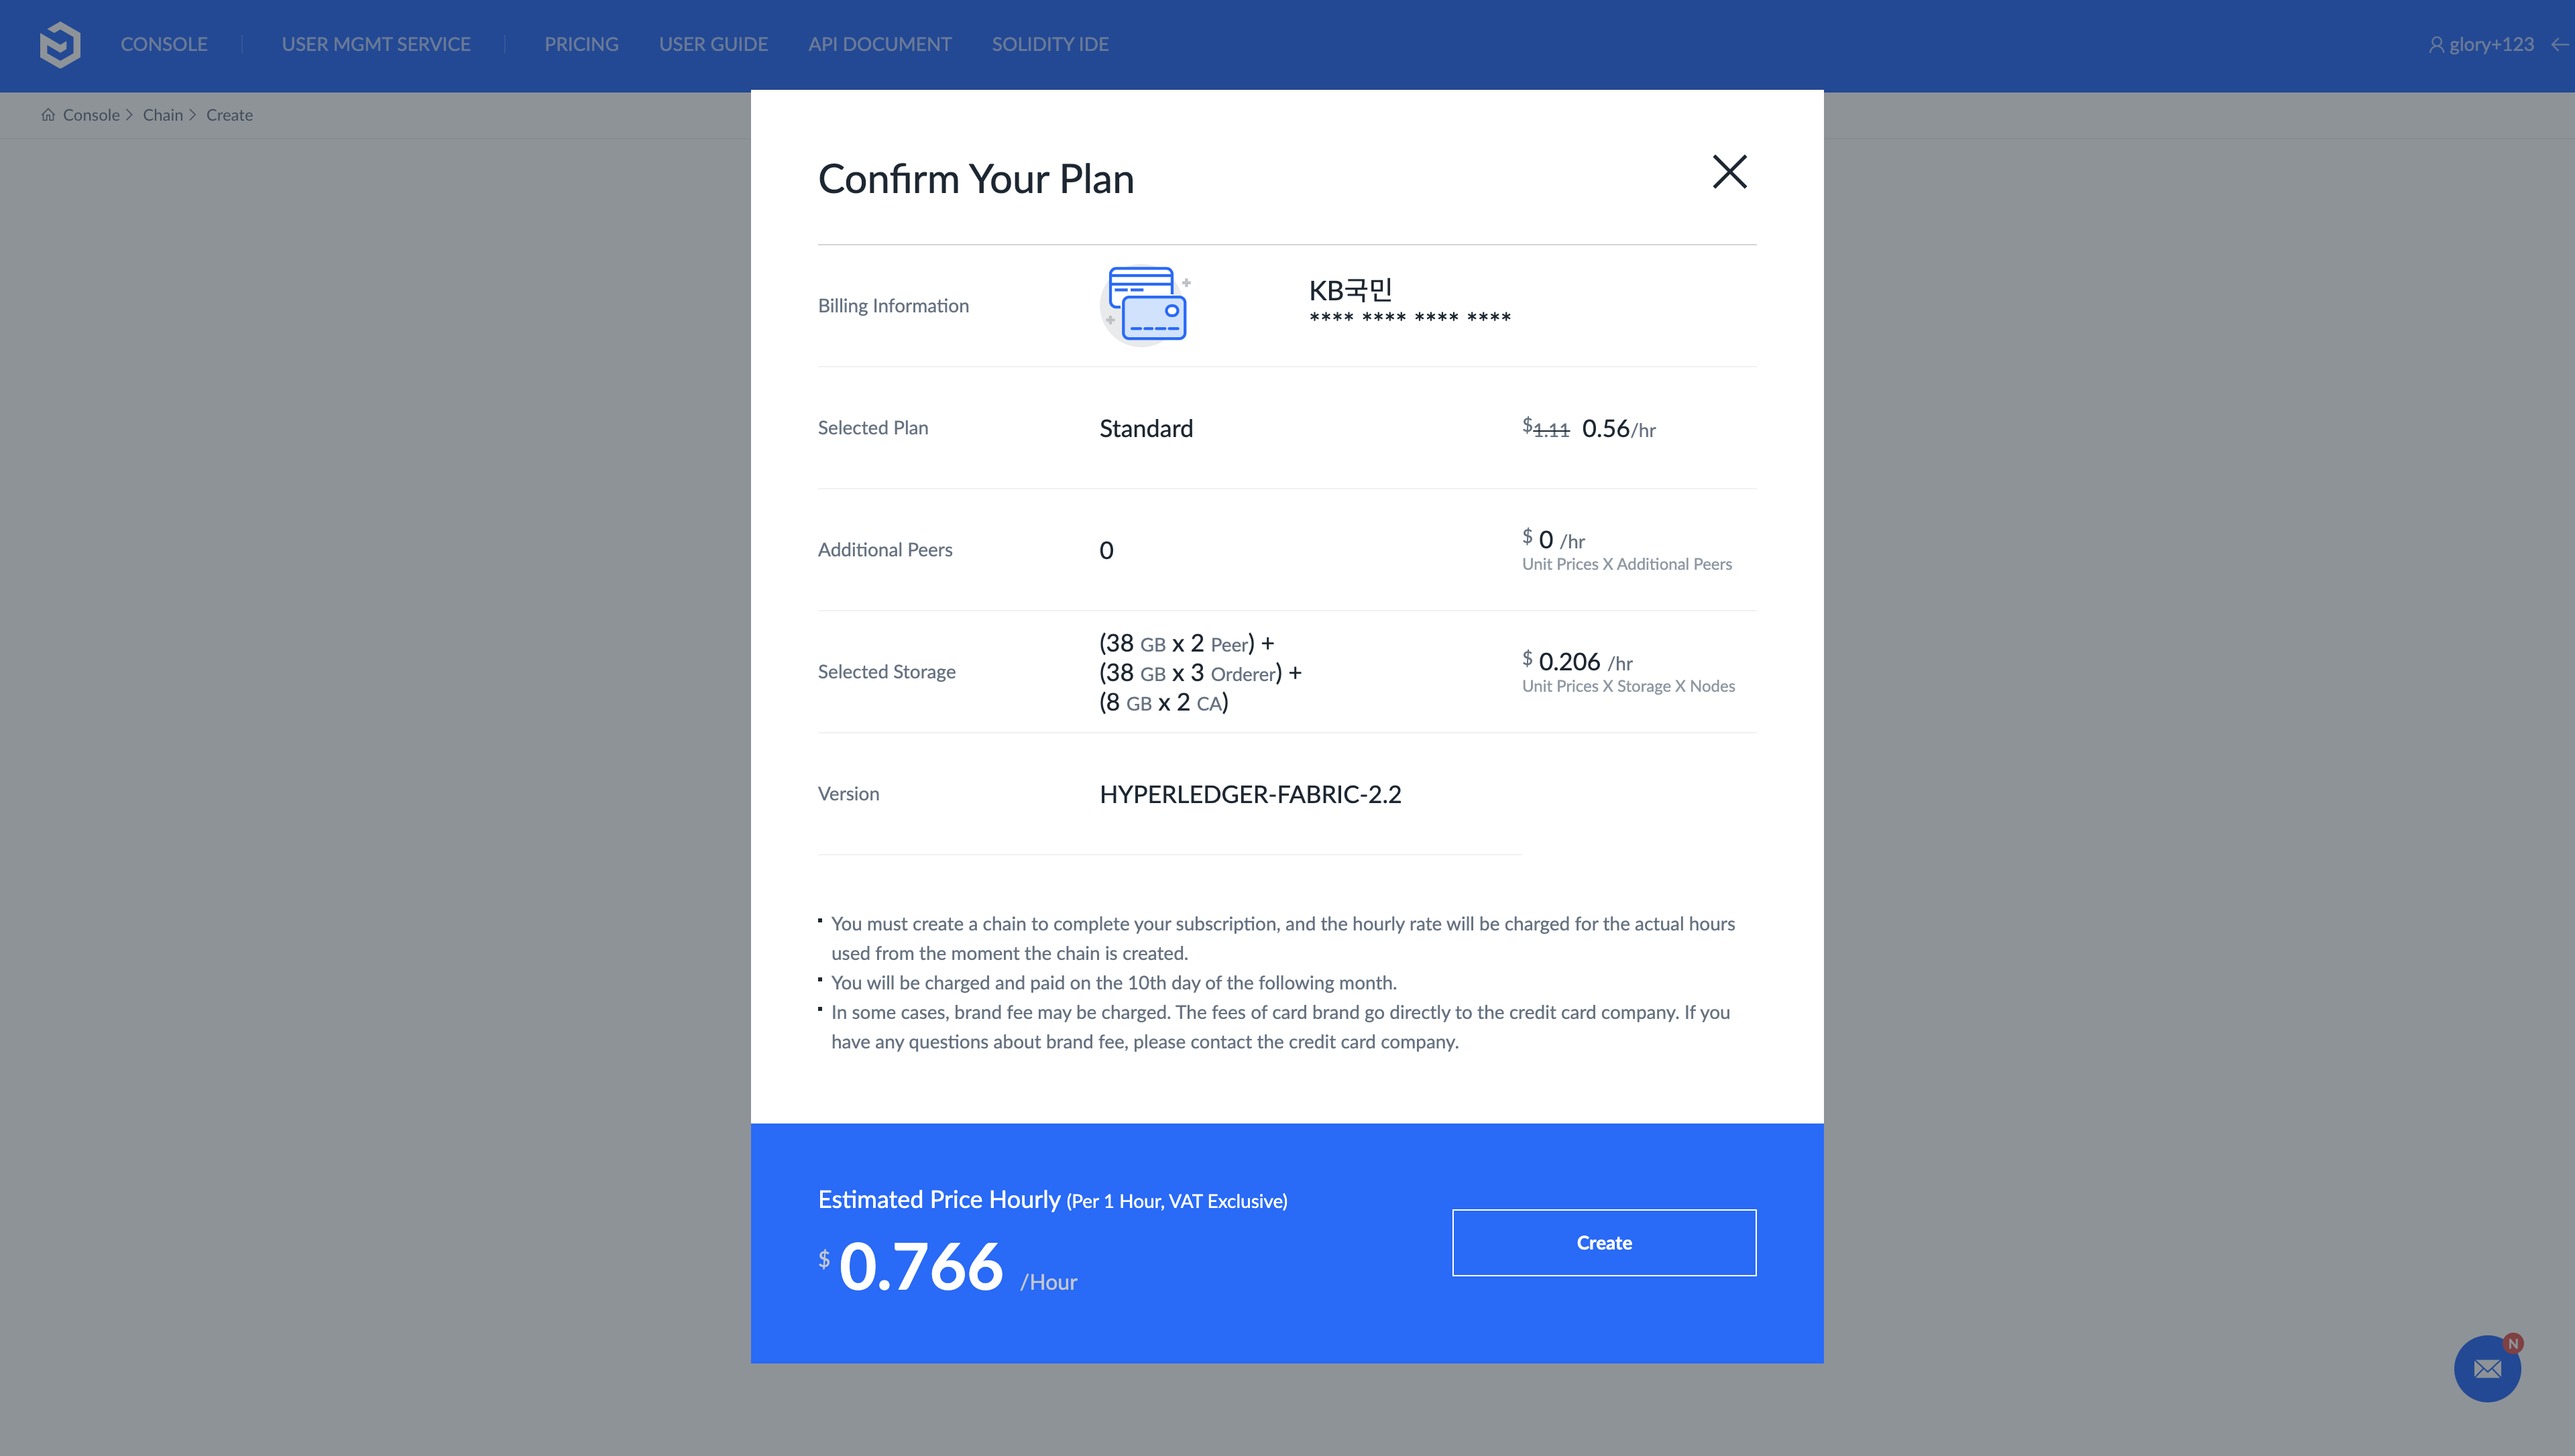This screenshot has width=2575, height=1456.
Task: Open the USER GUIDE link
Action: click(713, 44)
